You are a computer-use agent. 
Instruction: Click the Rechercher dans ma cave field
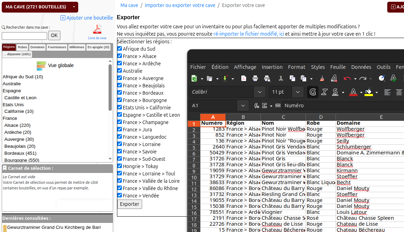click(x=24, y=36)
